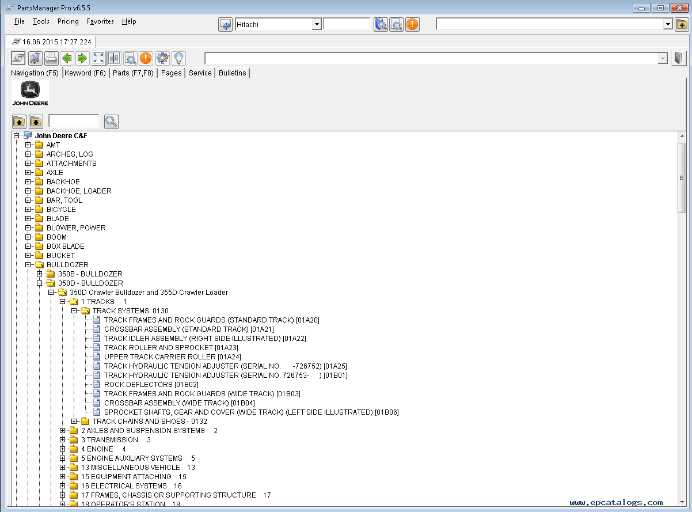
Task: Select the 350D Crawler Bulldozer and 355D Crawler Loader row
Action: click(149, 293)
